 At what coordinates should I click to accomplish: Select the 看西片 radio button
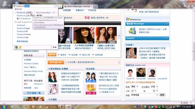[x=59, y=54]
